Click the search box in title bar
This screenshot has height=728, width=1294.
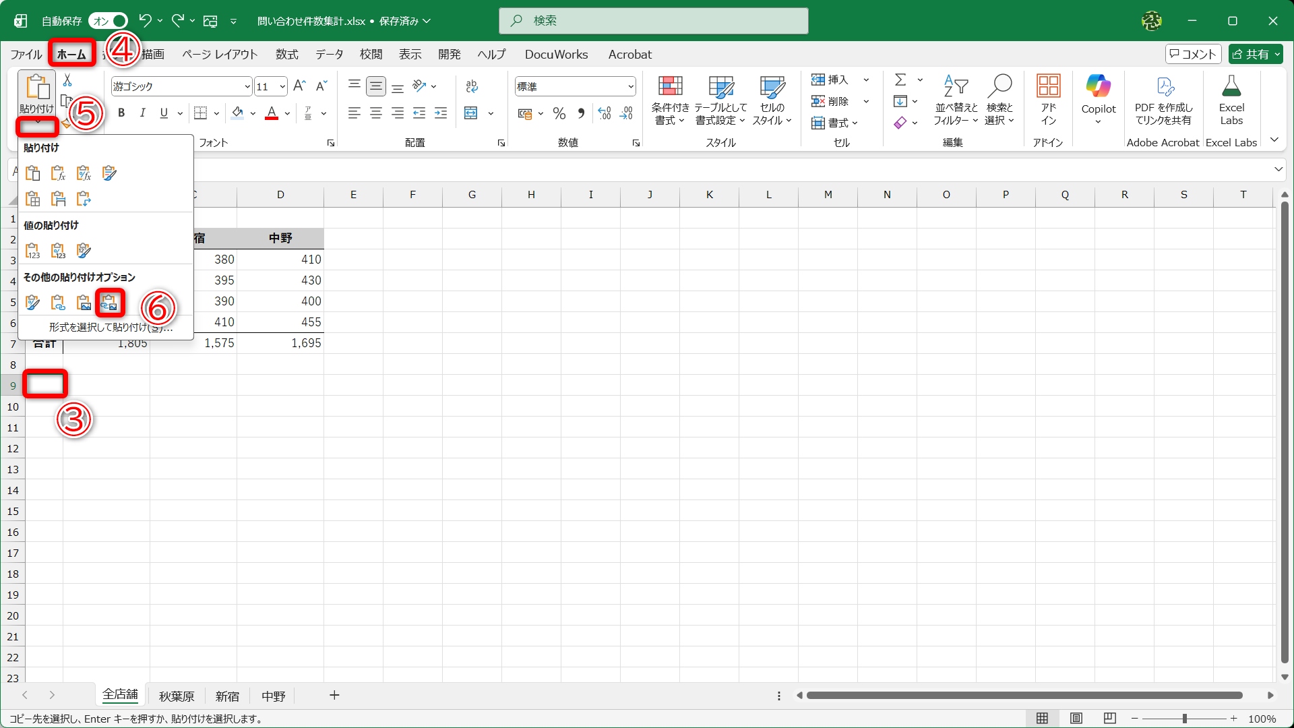click(653, 21)
